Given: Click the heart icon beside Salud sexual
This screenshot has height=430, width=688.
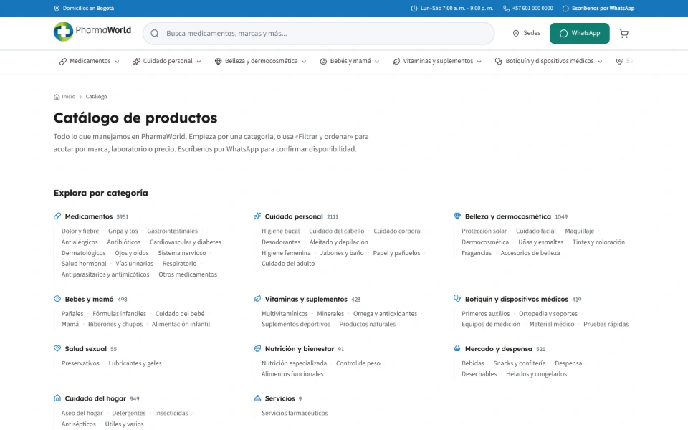Looking at the screenshot, I should [x=57, y=348].
